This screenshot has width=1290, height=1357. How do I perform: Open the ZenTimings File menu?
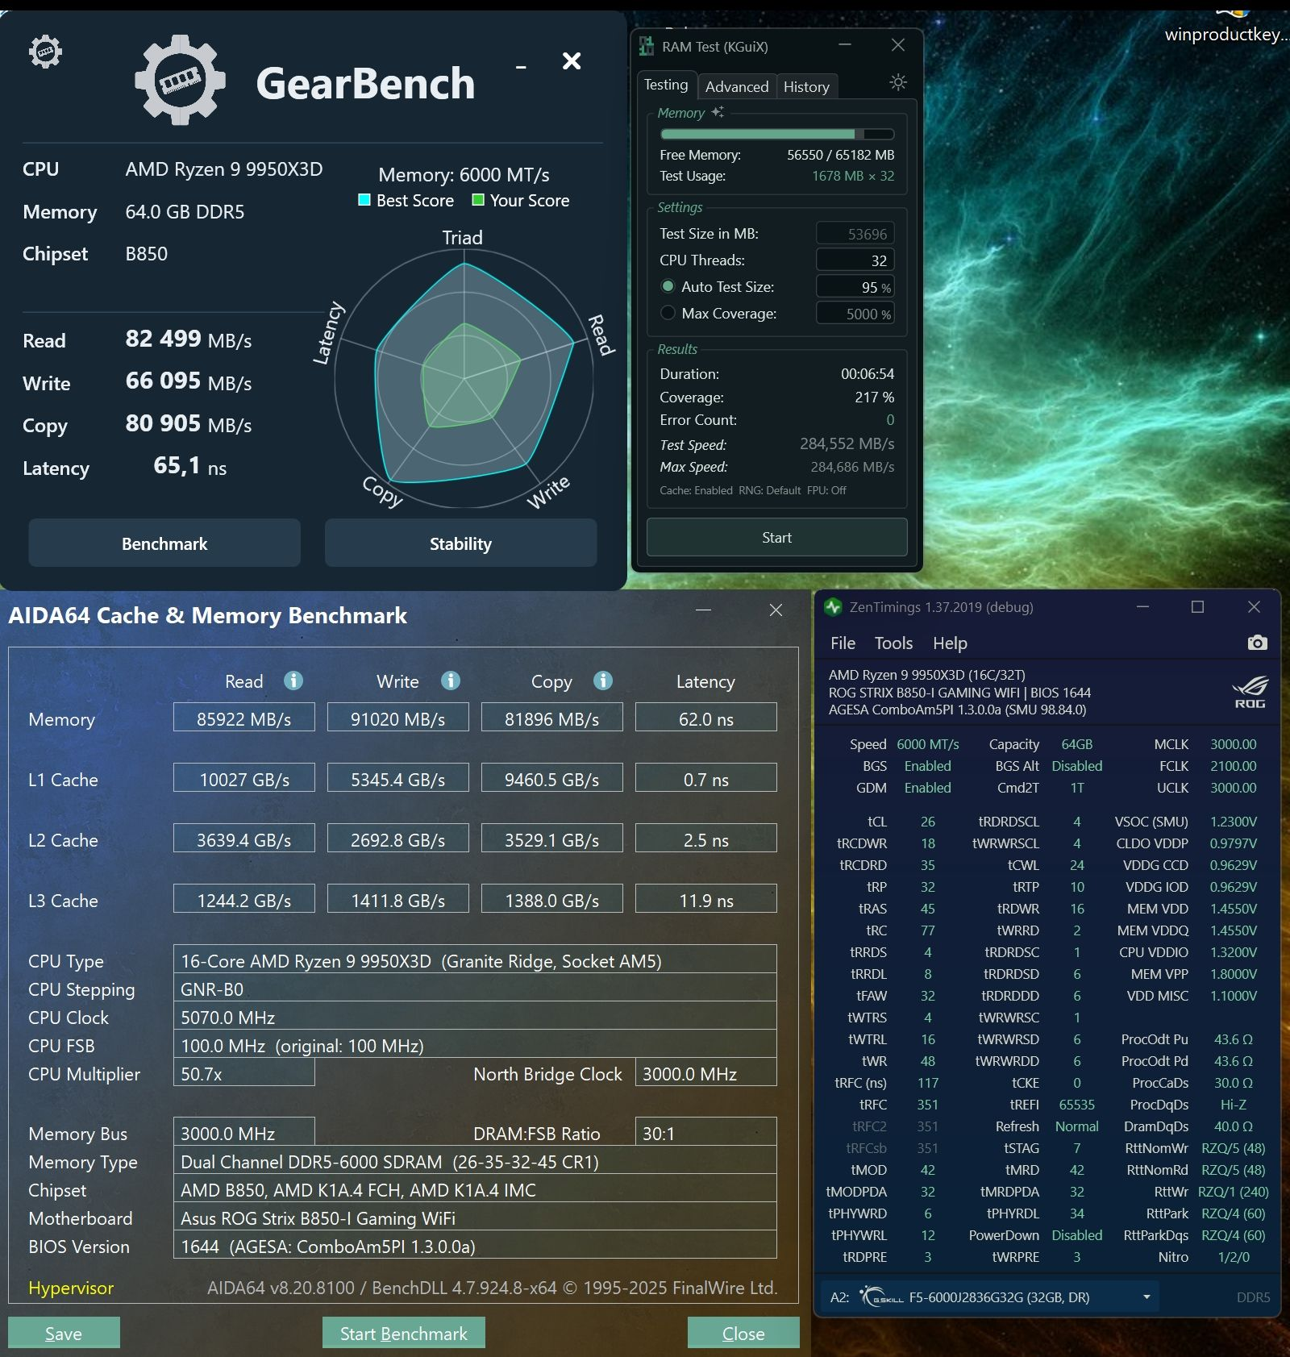[843, 643]
